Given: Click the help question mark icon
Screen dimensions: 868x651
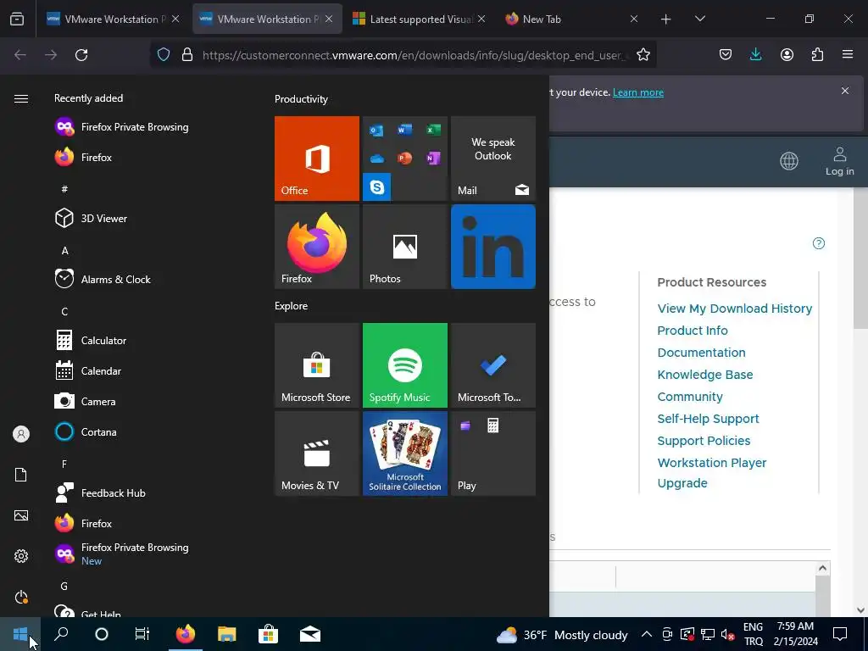Looking at the screenshot, I should tap(818, 243).
